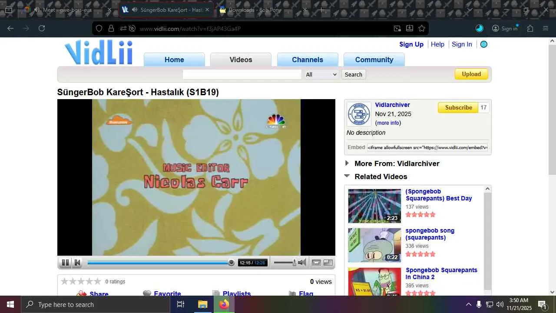
Task: Open the Firefox extensions puzzle icon
Action: click(x=530, y=28)
